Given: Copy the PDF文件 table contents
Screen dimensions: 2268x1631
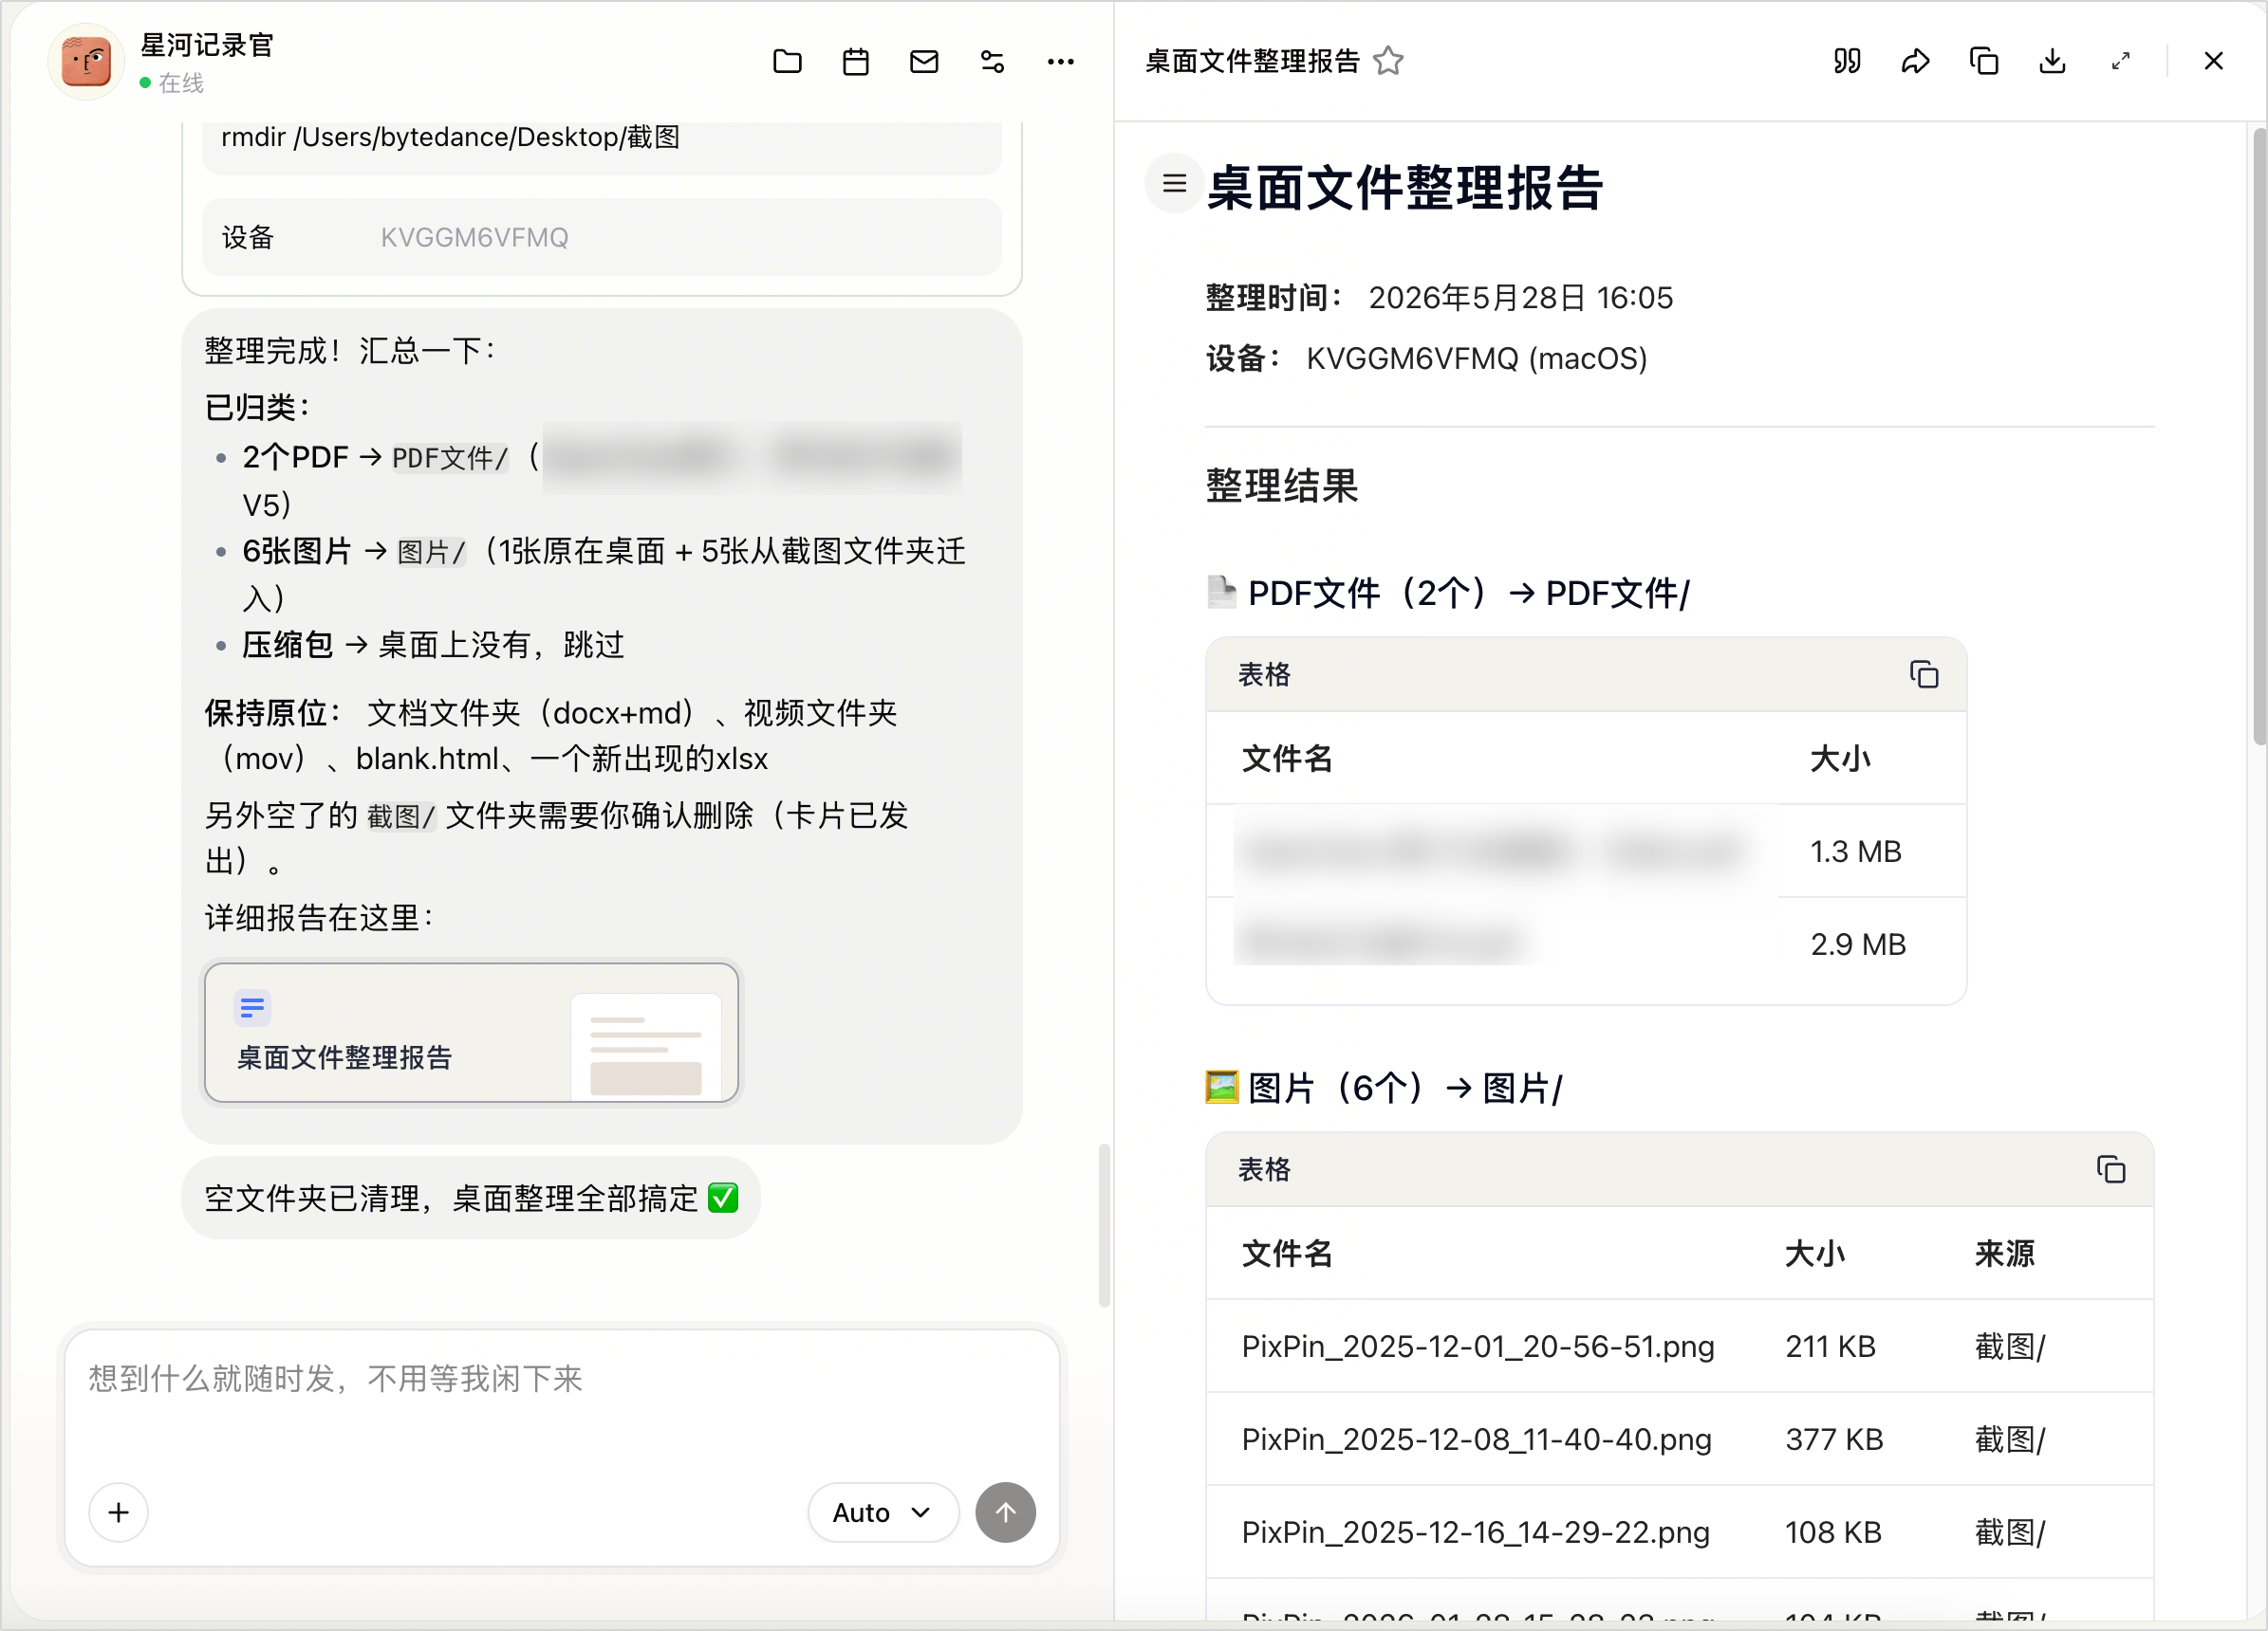Looking at the screenshot, I should coord(1923,674).
